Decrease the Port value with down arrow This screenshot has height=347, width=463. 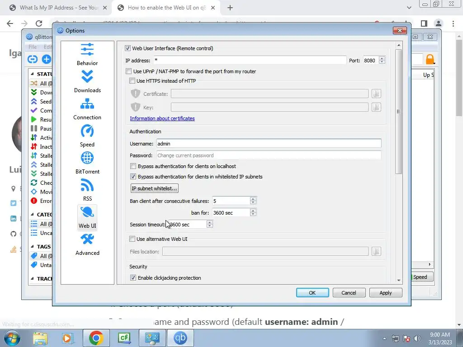click(x=382, y=62)
